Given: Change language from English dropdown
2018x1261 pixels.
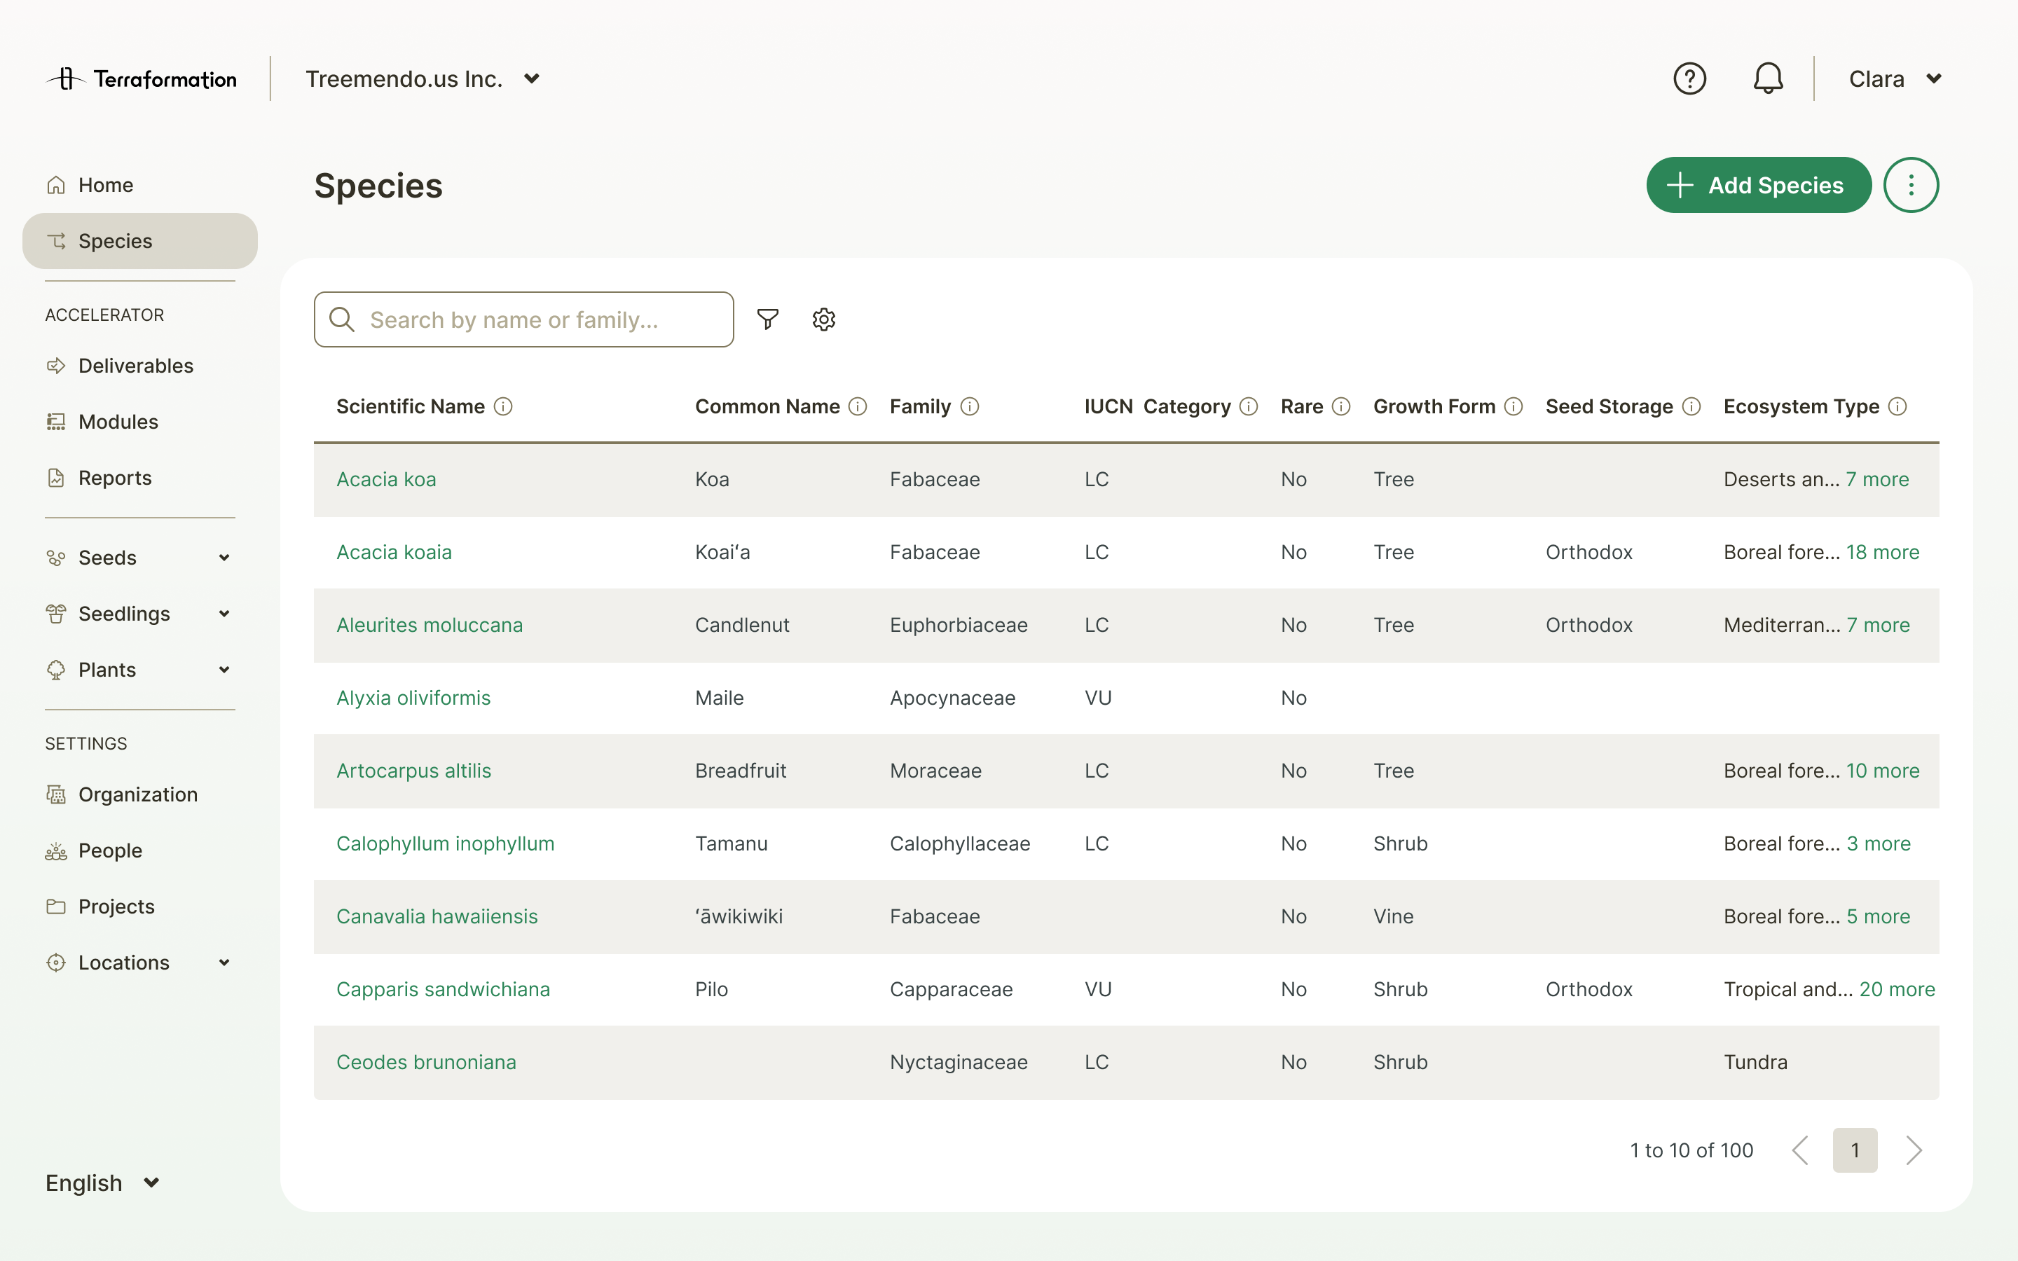Looking at the screenshot, I should tap(102, 1183).
